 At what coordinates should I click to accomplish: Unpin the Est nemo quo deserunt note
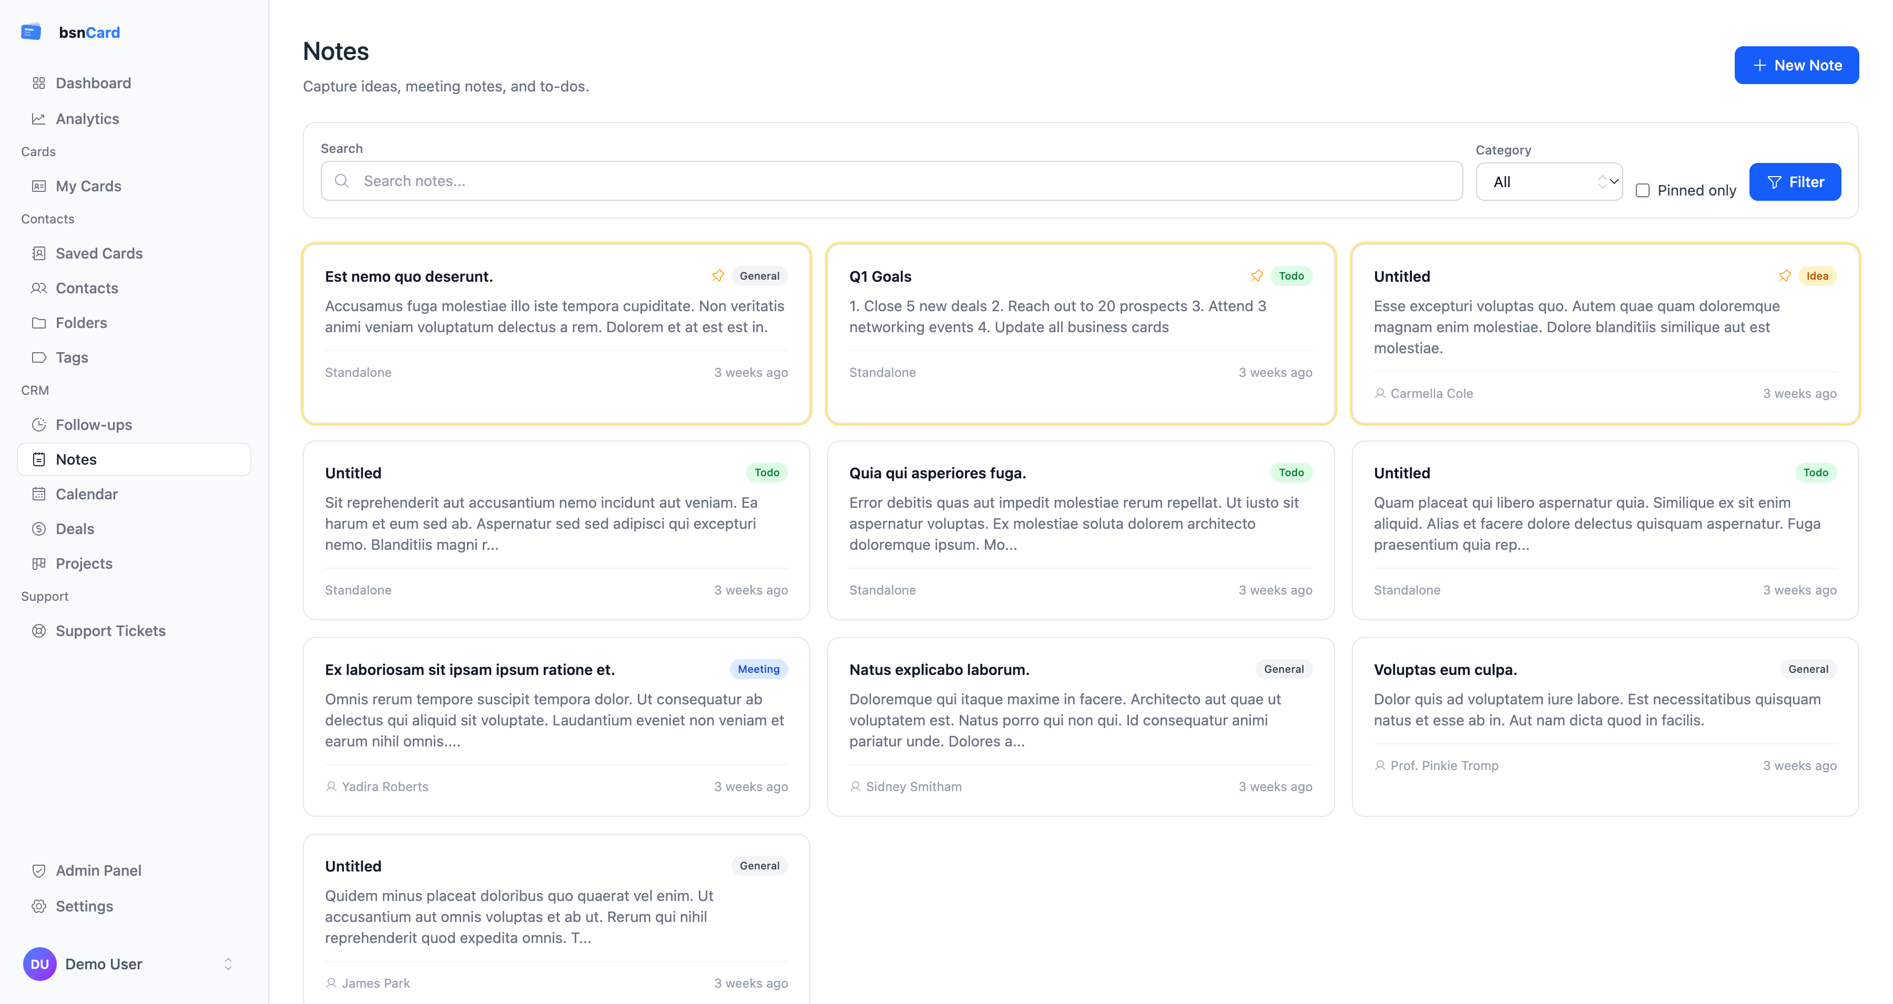tap(718, 276)
